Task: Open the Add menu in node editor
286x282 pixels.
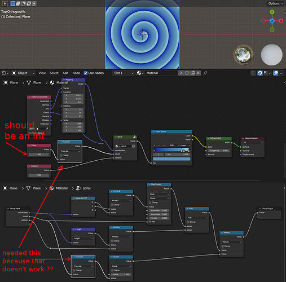Action: pyautogui.click(x=65, y=73)
